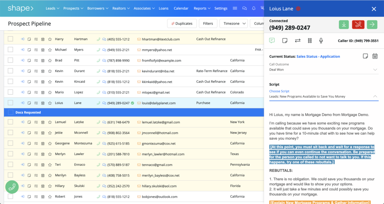Click the Sales Status - Application link

318,56
